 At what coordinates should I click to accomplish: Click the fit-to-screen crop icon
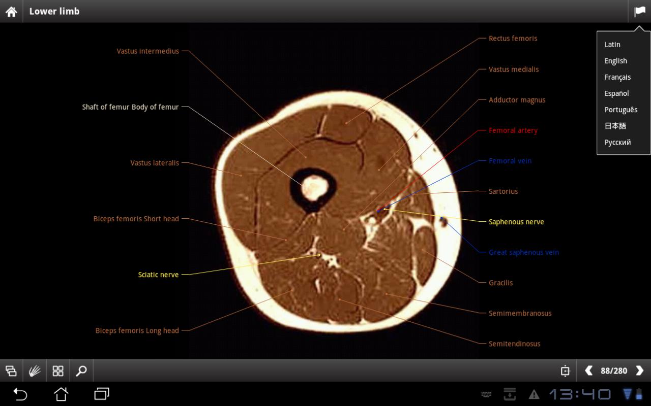[x=565, y=371]
